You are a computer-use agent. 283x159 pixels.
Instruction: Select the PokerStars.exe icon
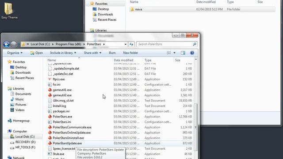click(50, 117)
